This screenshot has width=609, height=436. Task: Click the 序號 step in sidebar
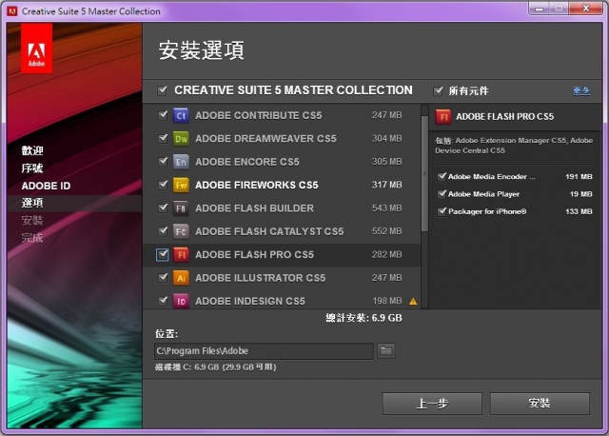(x=32, y=168)
